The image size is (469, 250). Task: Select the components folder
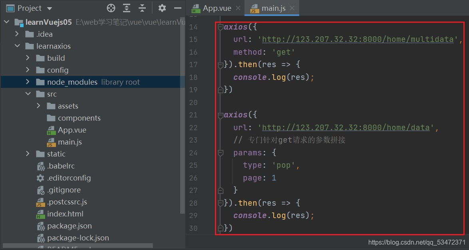(79, 118)
